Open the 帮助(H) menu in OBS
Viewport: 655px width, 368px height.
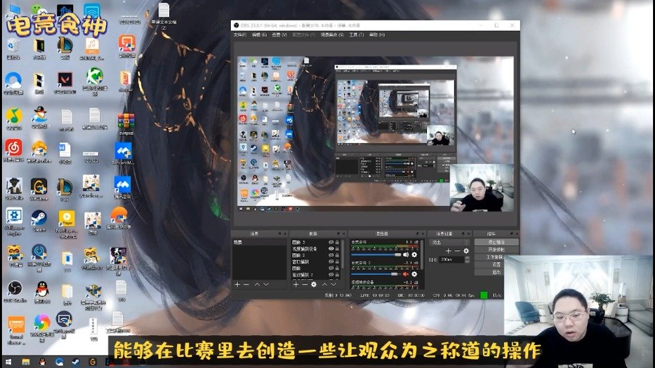(377, 35)
